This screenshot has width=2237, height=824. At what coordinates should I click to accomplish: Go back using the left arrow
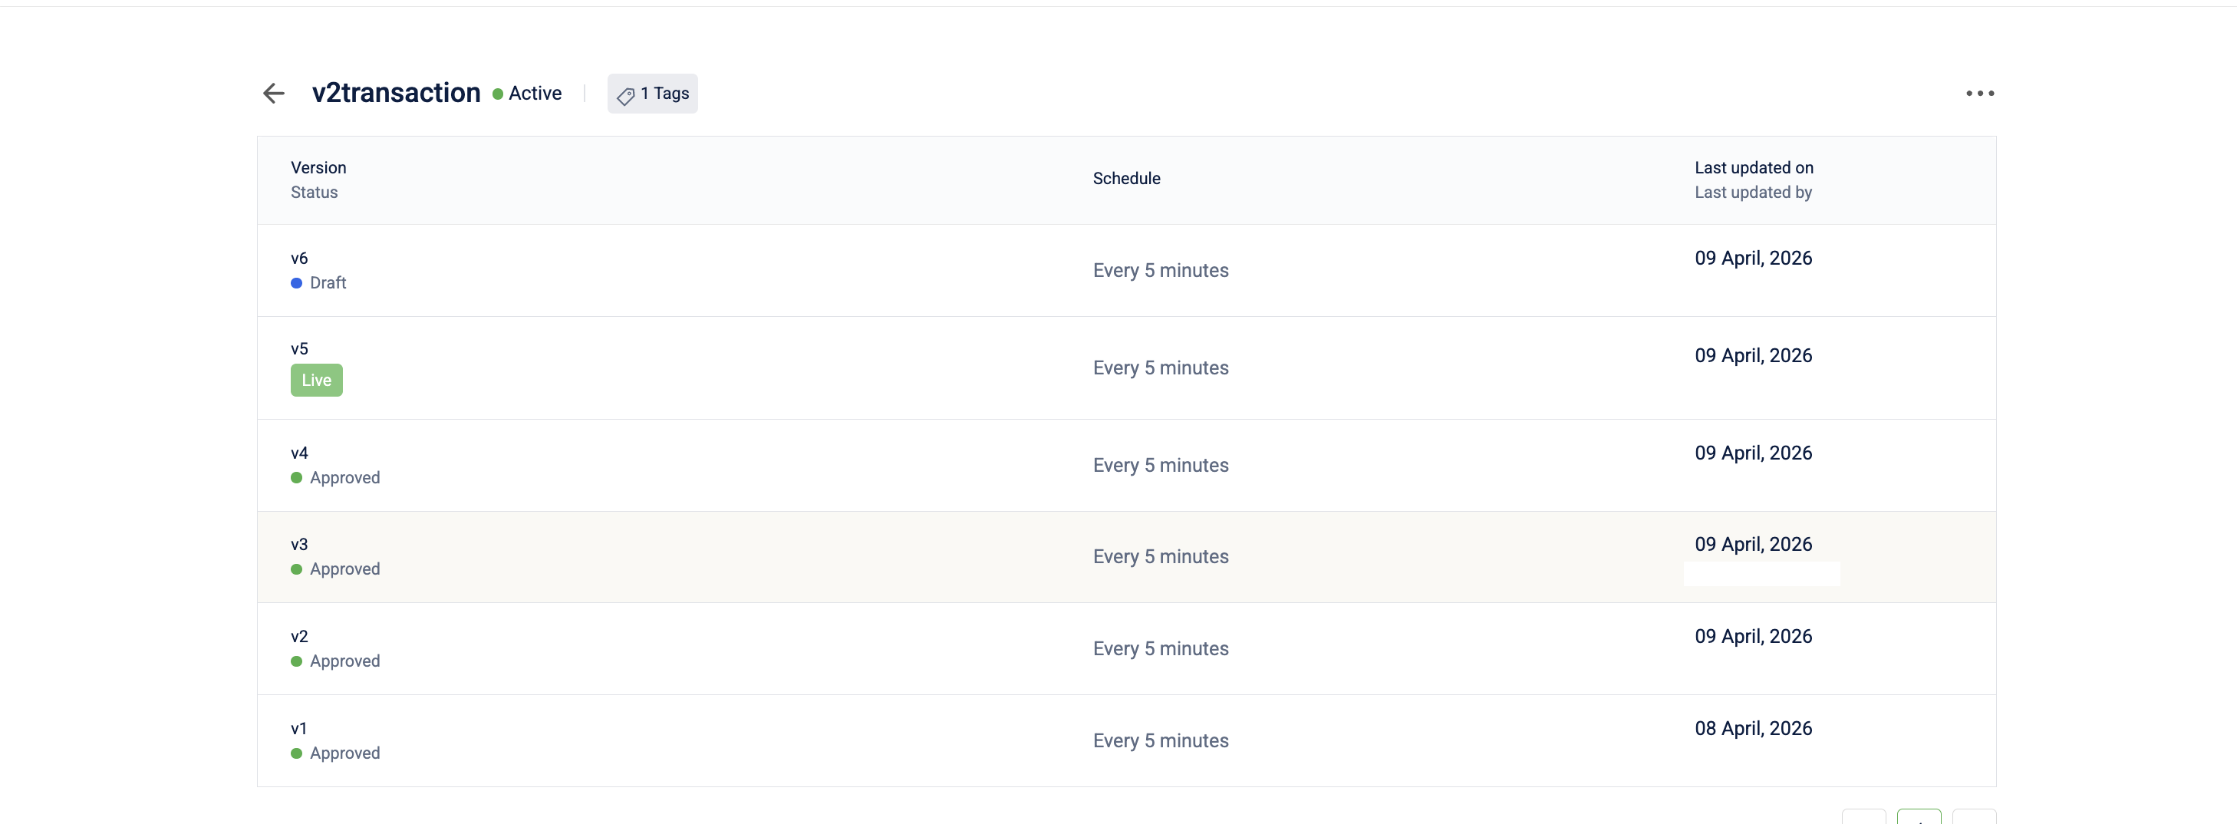pos(274,93)
